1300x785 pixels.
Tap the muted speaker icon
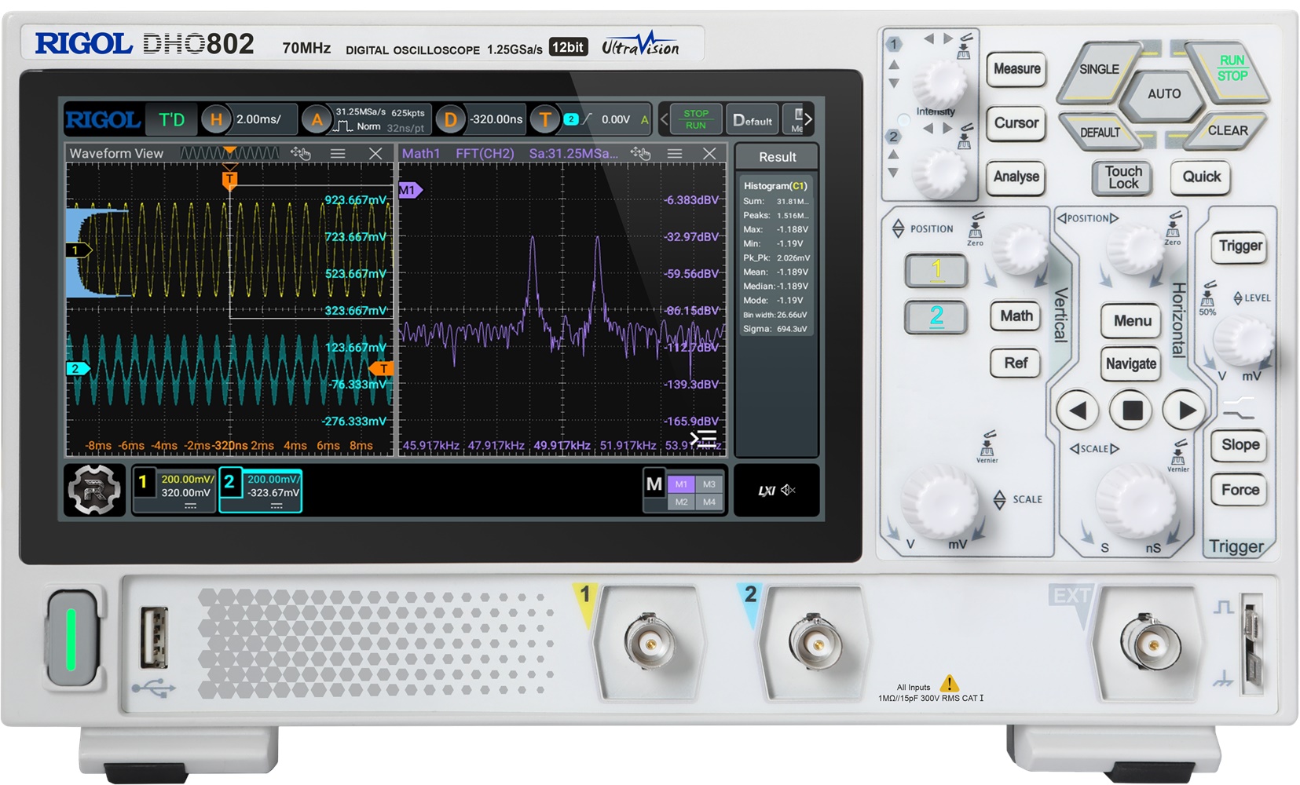(789, 490)
